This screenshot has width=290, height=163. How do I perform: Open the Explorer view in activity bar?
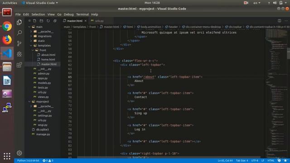pos(19,22)
